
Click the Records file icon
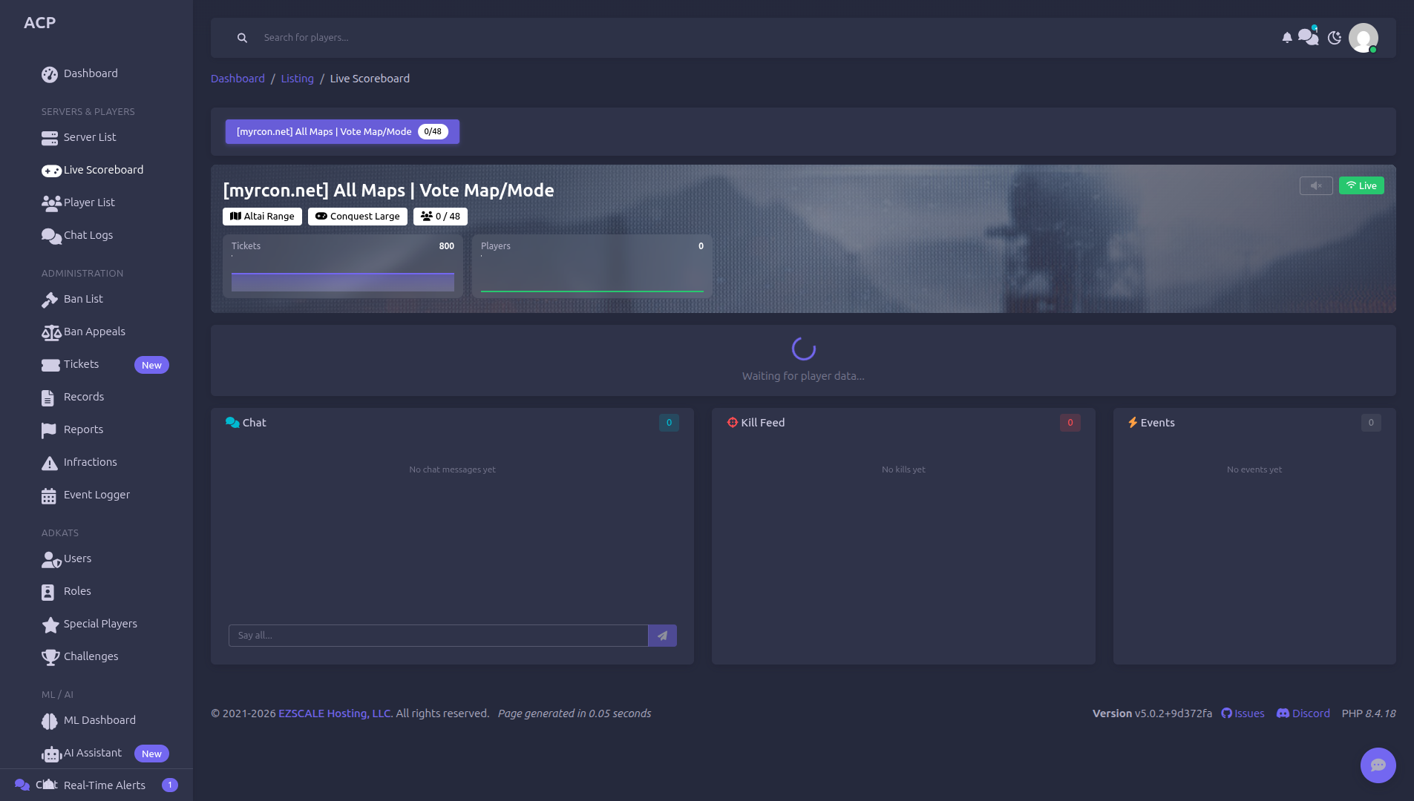point(48,398)
